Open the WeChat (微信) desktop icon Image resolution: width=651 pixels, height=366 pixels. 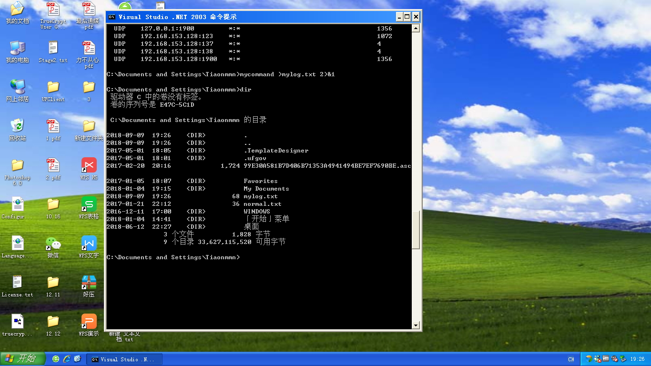point(53,244)
